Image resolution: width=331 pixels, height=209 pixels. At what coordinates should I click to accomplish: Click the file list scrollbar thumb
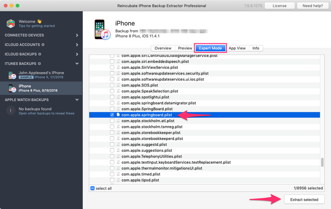[x=322, y=162]
